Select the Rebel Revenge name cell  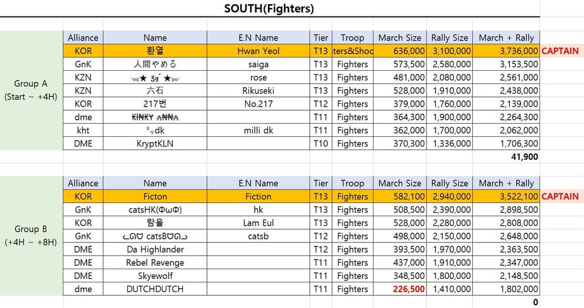point(155,262)
